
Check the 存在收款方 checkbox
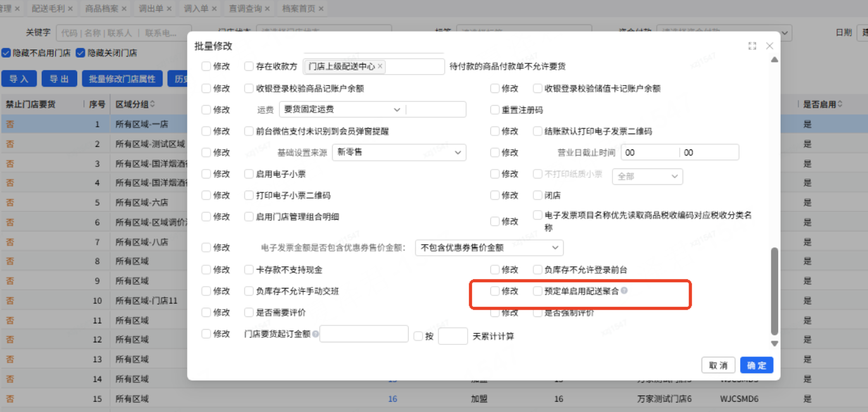click(249, 66)
